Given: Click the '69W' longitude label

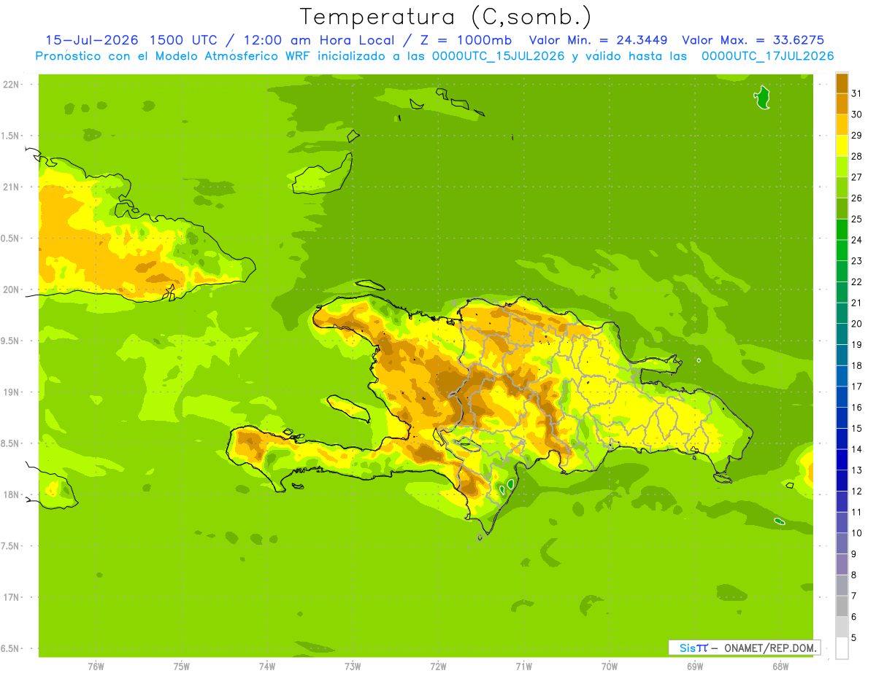Looking at the screenshot, I should pos(695,666).
